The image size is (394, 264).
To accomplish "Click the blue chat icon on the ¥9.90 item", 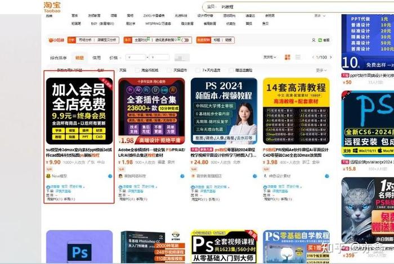I will pyautogui.click(x=110, y=176).
